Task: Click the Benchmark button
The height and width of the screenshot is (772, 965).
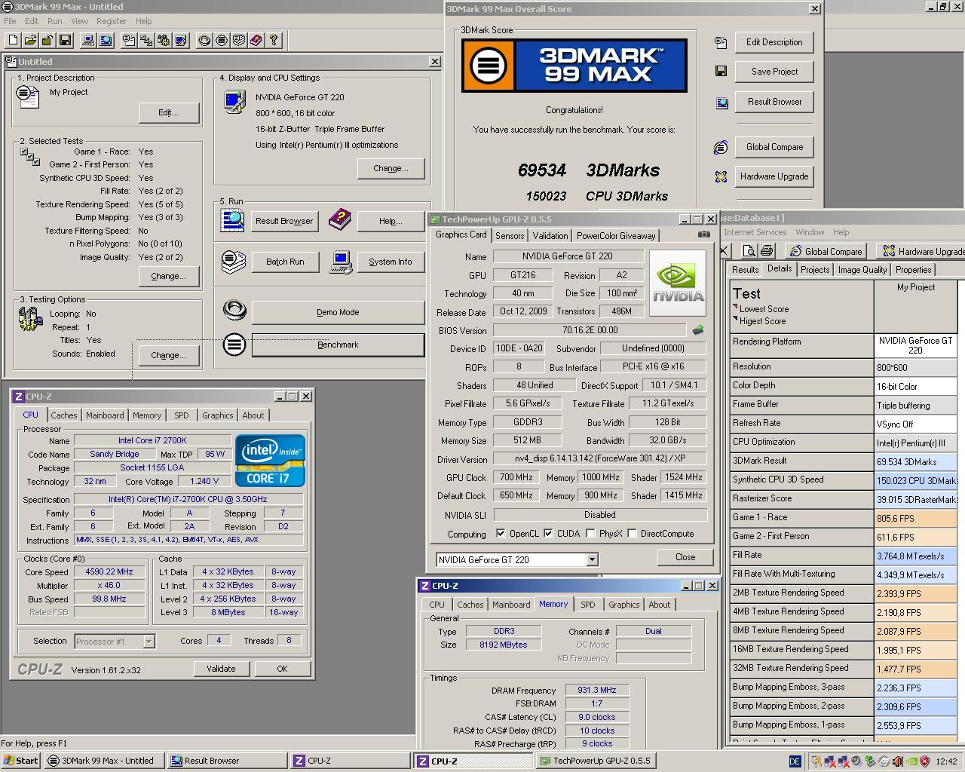Action: point(338,345)
